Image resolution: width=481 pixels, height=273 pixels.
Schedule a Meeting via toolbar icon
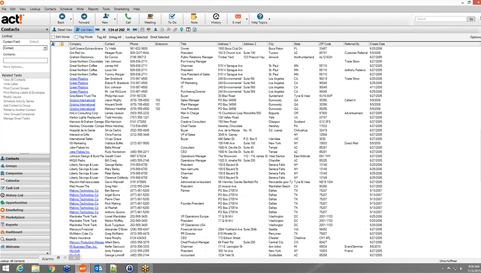[x=150, y=17]
